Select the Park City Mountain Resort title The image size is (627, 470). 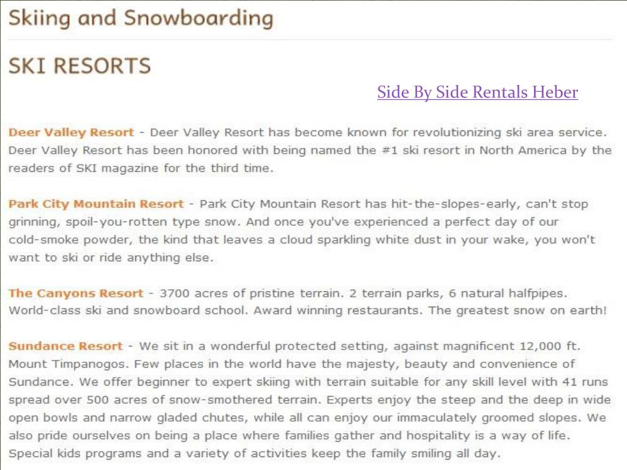(96, 204)
